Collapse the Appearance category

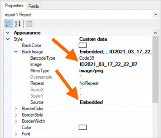pos(8,33)
